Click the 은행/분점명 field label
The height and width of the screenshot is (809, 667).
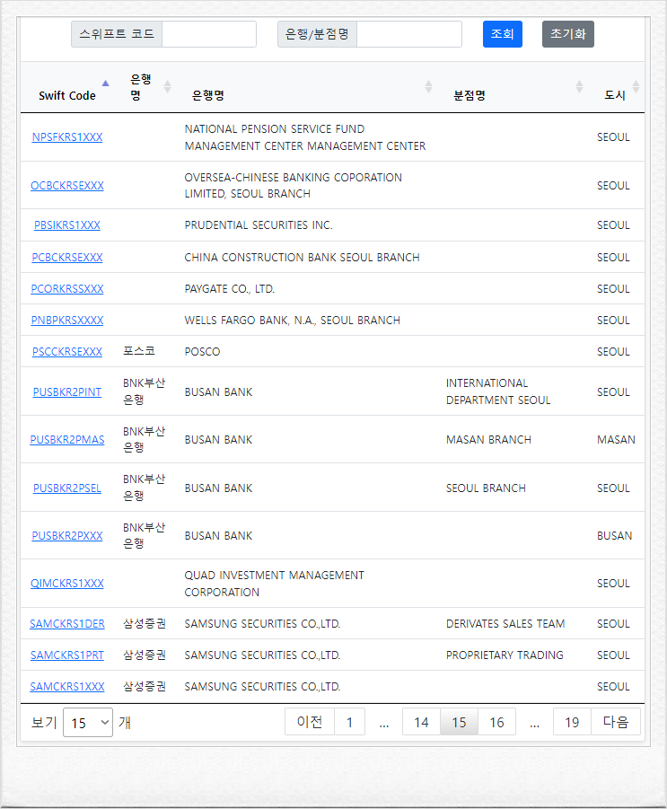[x=317, y=34]
